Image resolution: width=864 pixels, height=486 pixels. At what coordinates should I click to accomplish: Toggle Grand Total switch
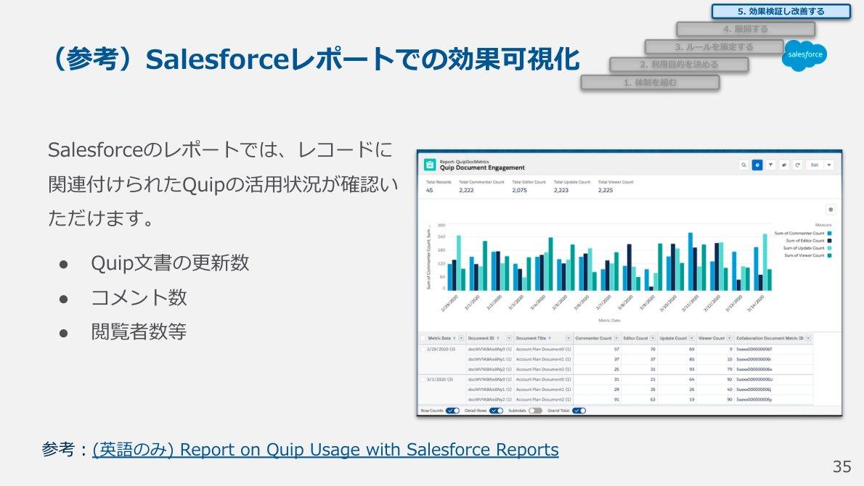click(x=579, y=411)
